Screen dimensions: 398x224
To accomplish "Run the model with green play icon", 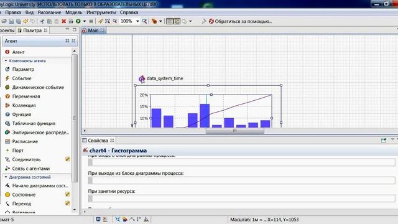I will pyautogui.click(x=78, y=21).
